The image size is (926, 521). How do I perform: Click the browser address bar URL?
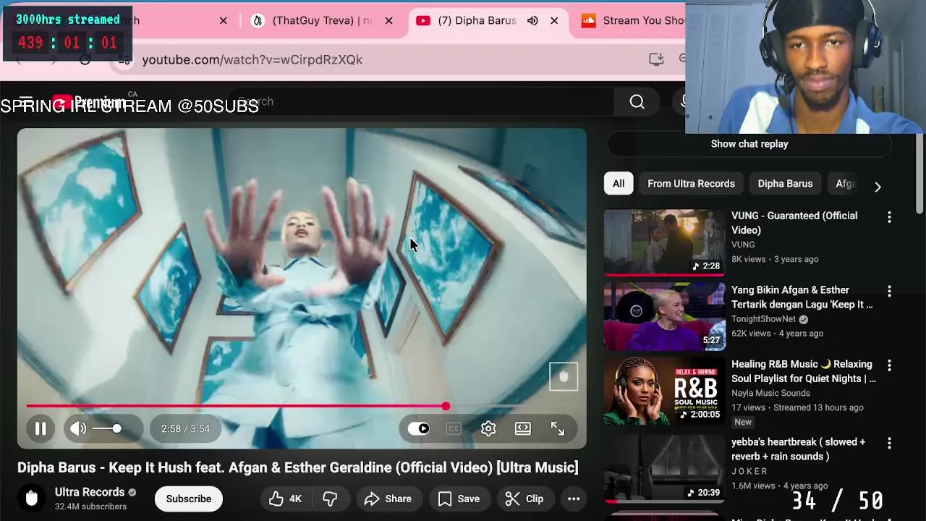(x=252, y=59)
